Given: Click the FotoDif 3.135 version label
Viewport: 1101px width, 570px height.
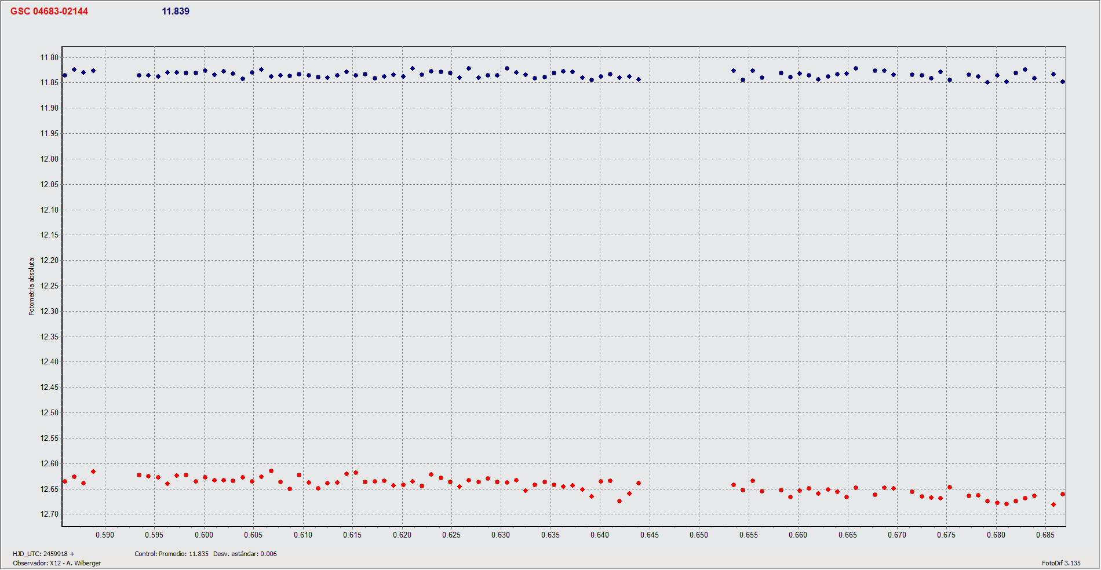Looking at the screenshot, I should 1060,563.
